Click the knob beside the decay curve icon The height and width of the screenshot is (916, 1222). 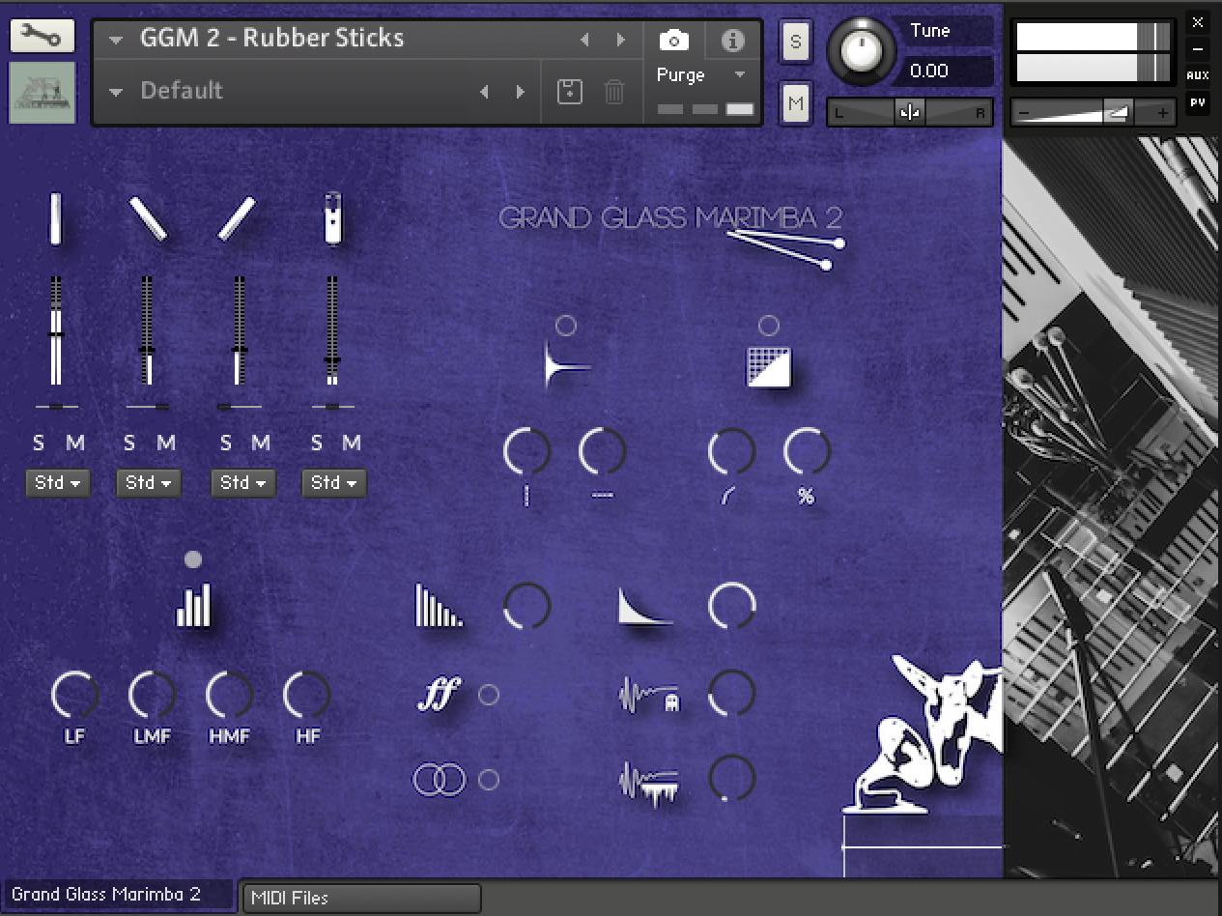pyautogui.click(x=732, y=606)
